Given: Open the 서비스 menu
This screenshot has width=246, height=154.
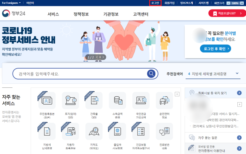Looking at the screenshot, I should [x=53, y=14].
